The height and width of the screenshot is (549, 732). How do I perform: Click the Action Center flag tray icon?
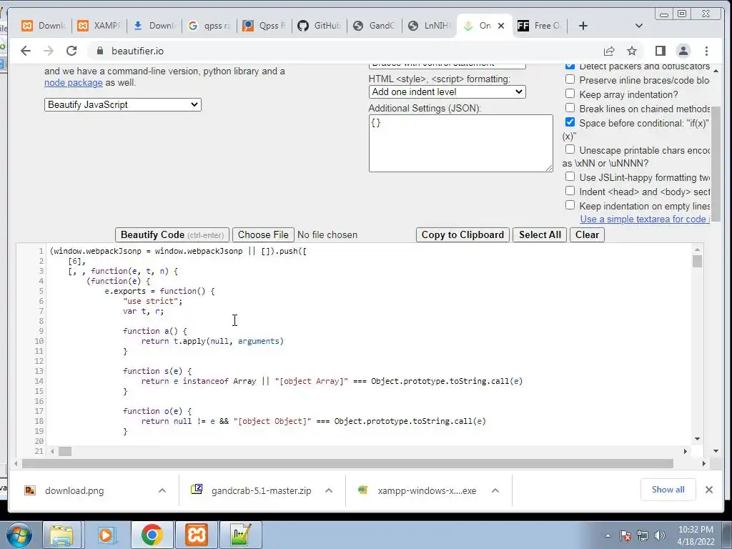tap(625, 535)
